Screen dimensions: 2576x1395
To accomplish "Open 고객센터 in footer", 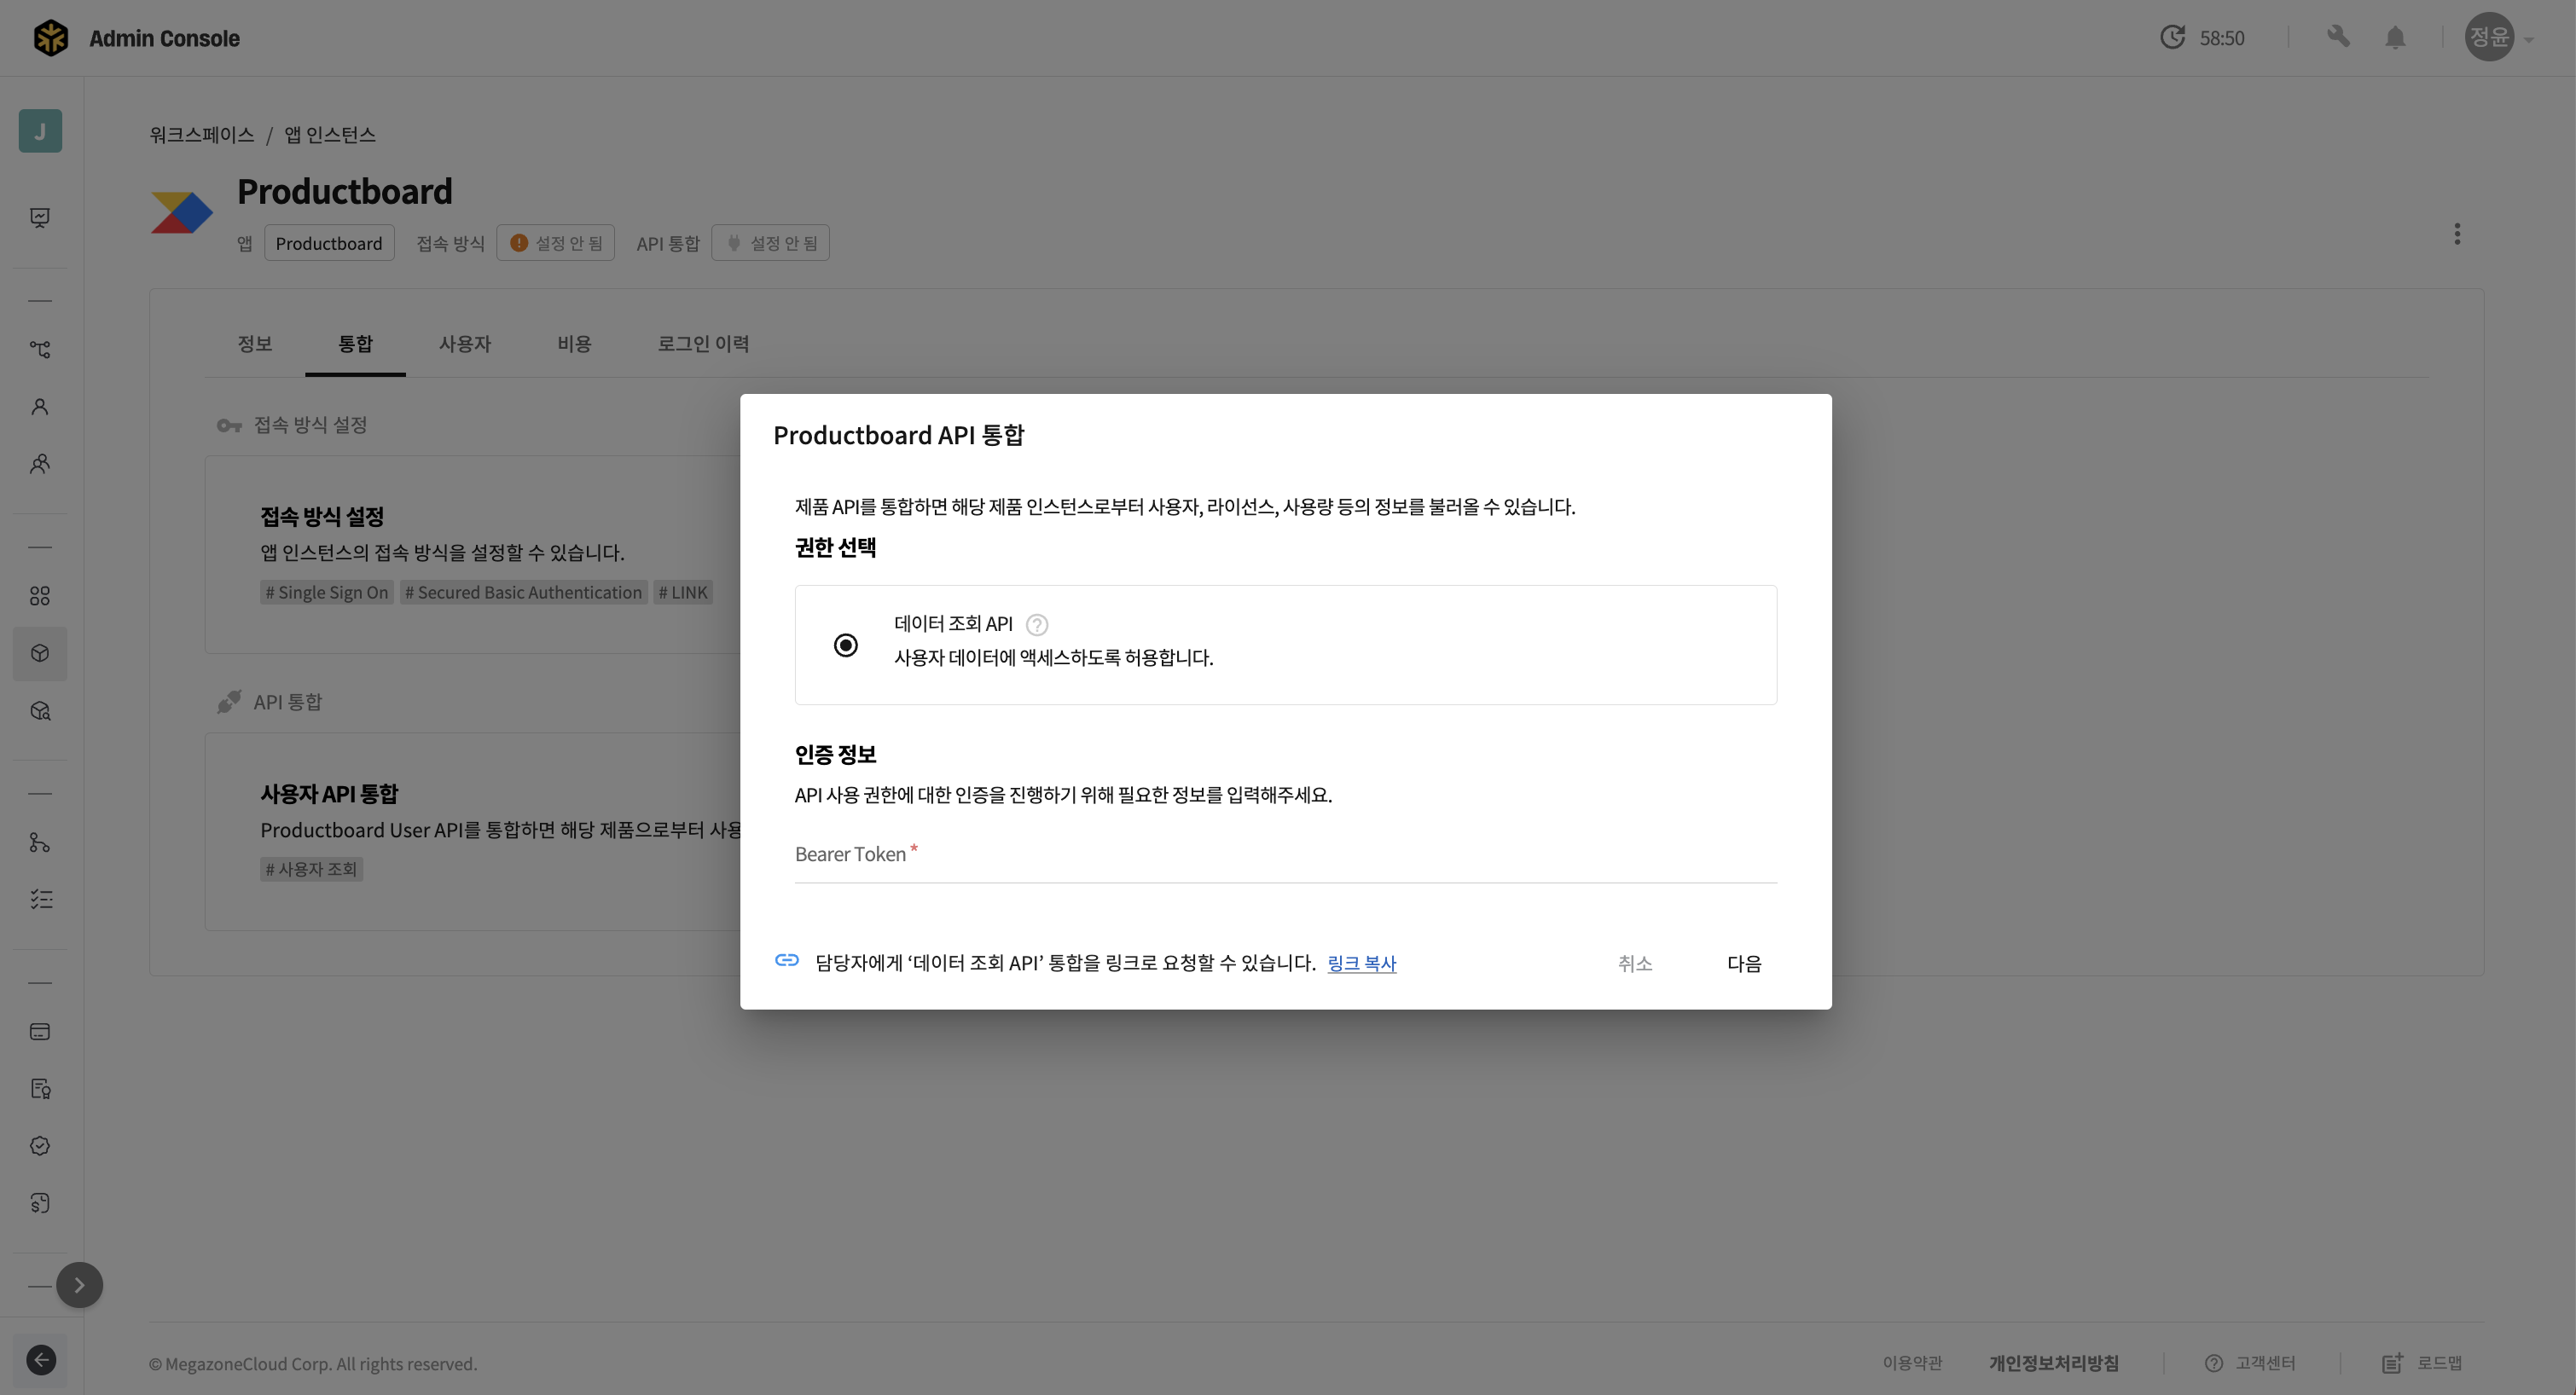I will click(x=2251, y=1363).
